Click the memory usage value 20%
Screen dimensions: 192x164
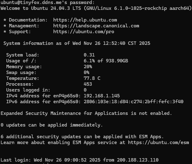(x=88, y=67)
